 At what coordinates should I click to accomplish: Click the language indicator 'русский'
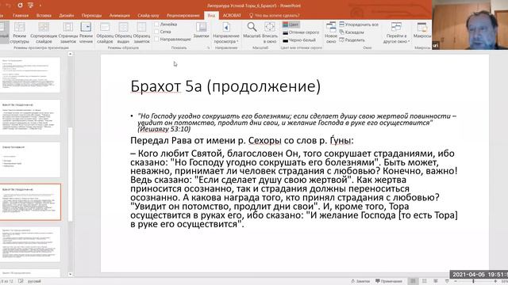click(x=34, y=281)
